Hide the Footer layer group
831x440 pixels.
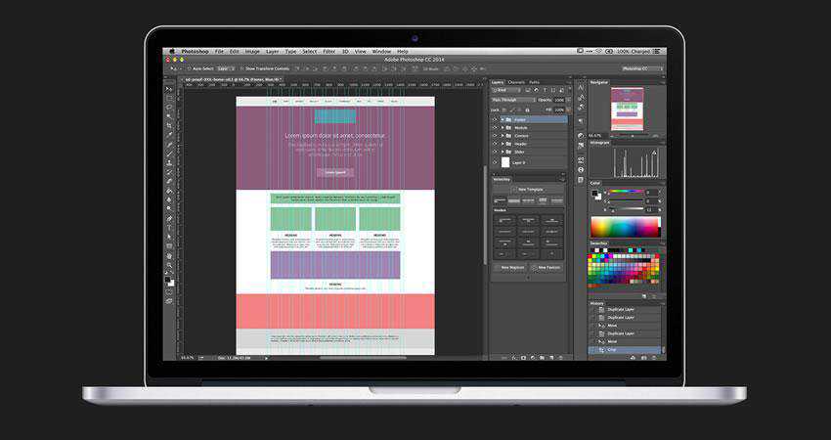click(x=495, y=120)
